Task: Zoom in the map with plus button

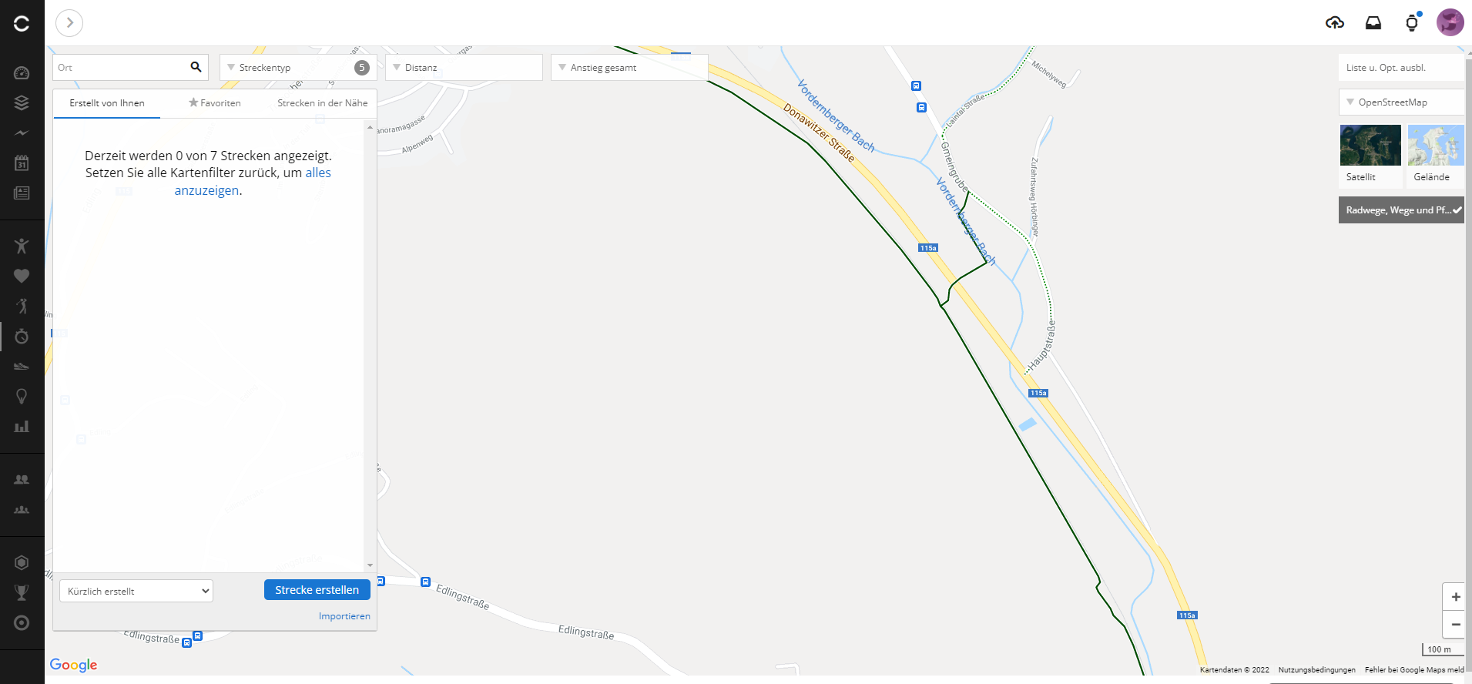Action: click(1455, 597)
